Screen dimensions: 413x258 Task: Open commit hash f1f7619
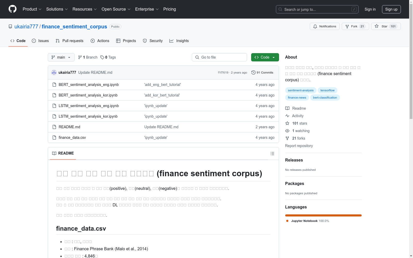tap(223, 72)
